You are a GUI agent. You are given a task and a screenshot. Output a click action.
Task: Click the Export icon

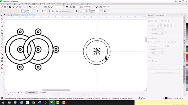tap(49, 7)
